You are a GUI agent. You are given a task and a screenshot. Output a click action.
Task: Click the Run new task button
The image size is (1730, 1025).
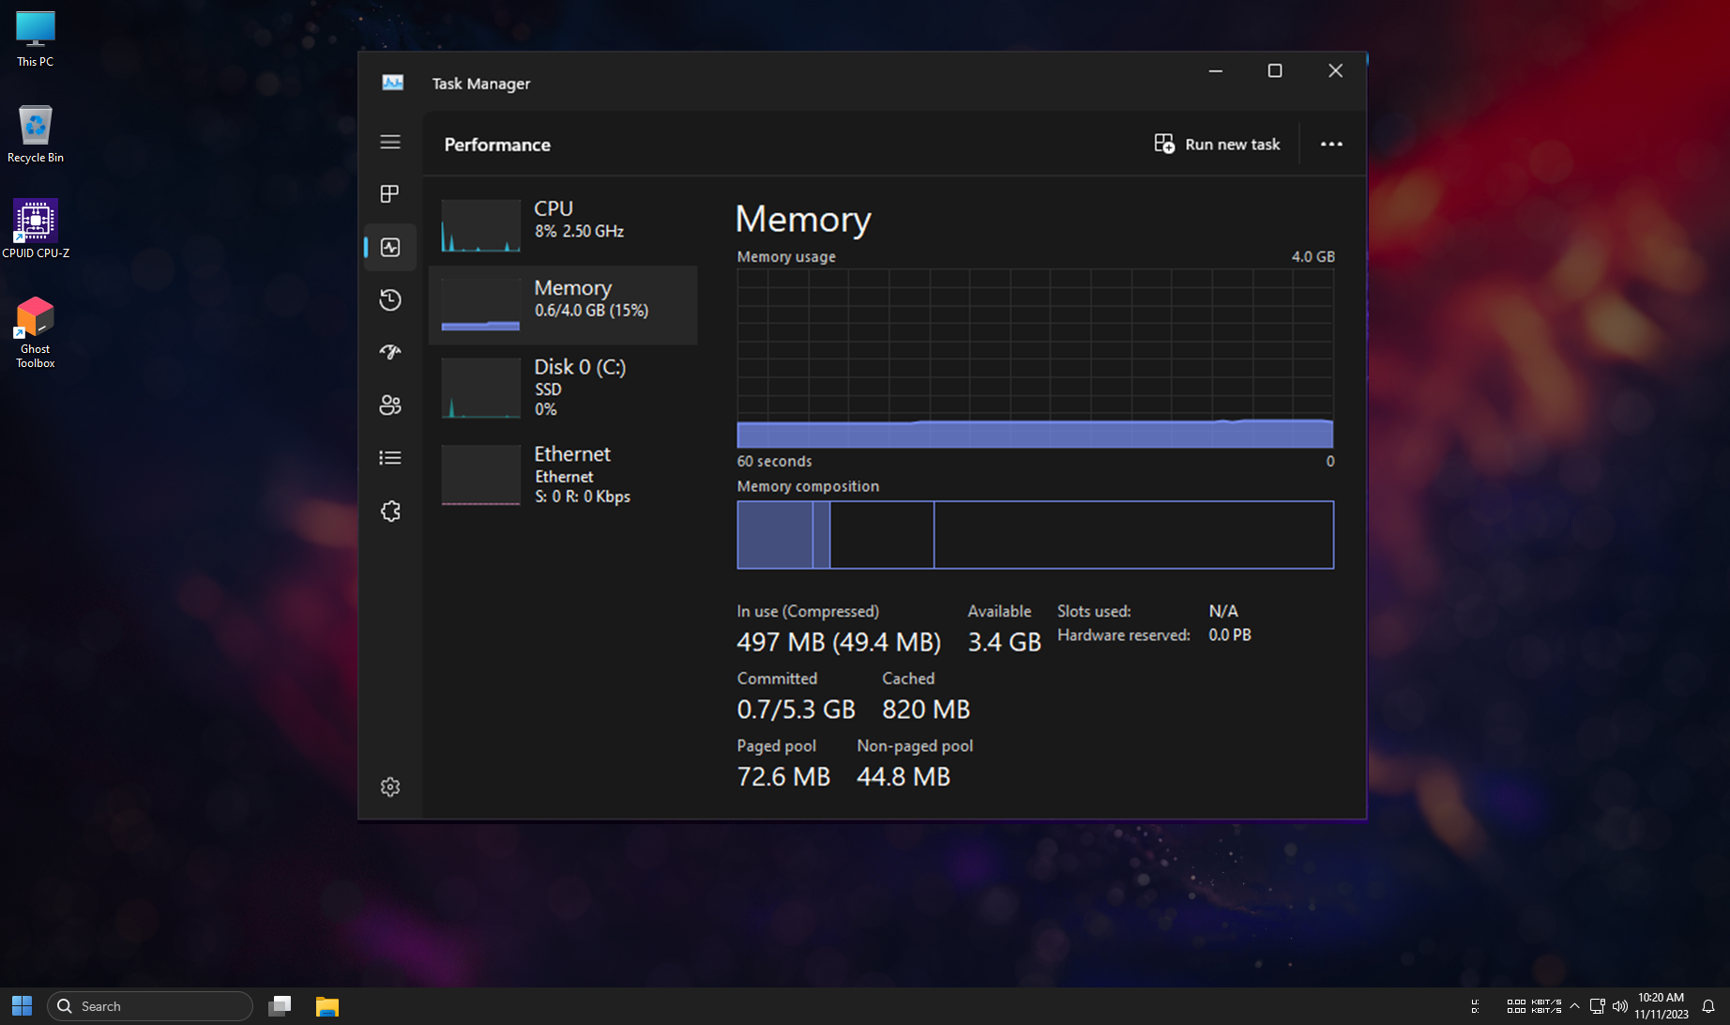(1217, 145)
